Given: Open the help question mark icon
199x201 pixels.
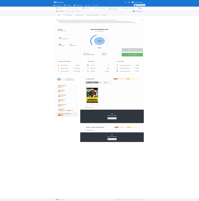Looking at the screenshot, I should tap(126, 2).
